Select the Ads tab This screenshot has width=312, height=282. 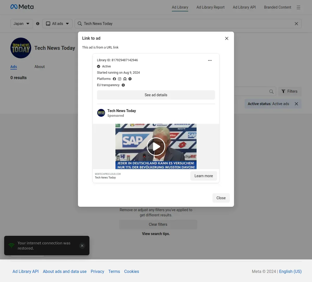pos(14,67)
